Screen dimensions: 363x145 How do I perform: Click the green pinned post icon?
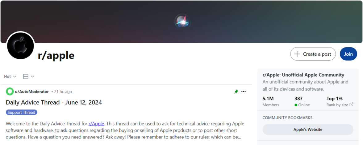click(236, 92)
